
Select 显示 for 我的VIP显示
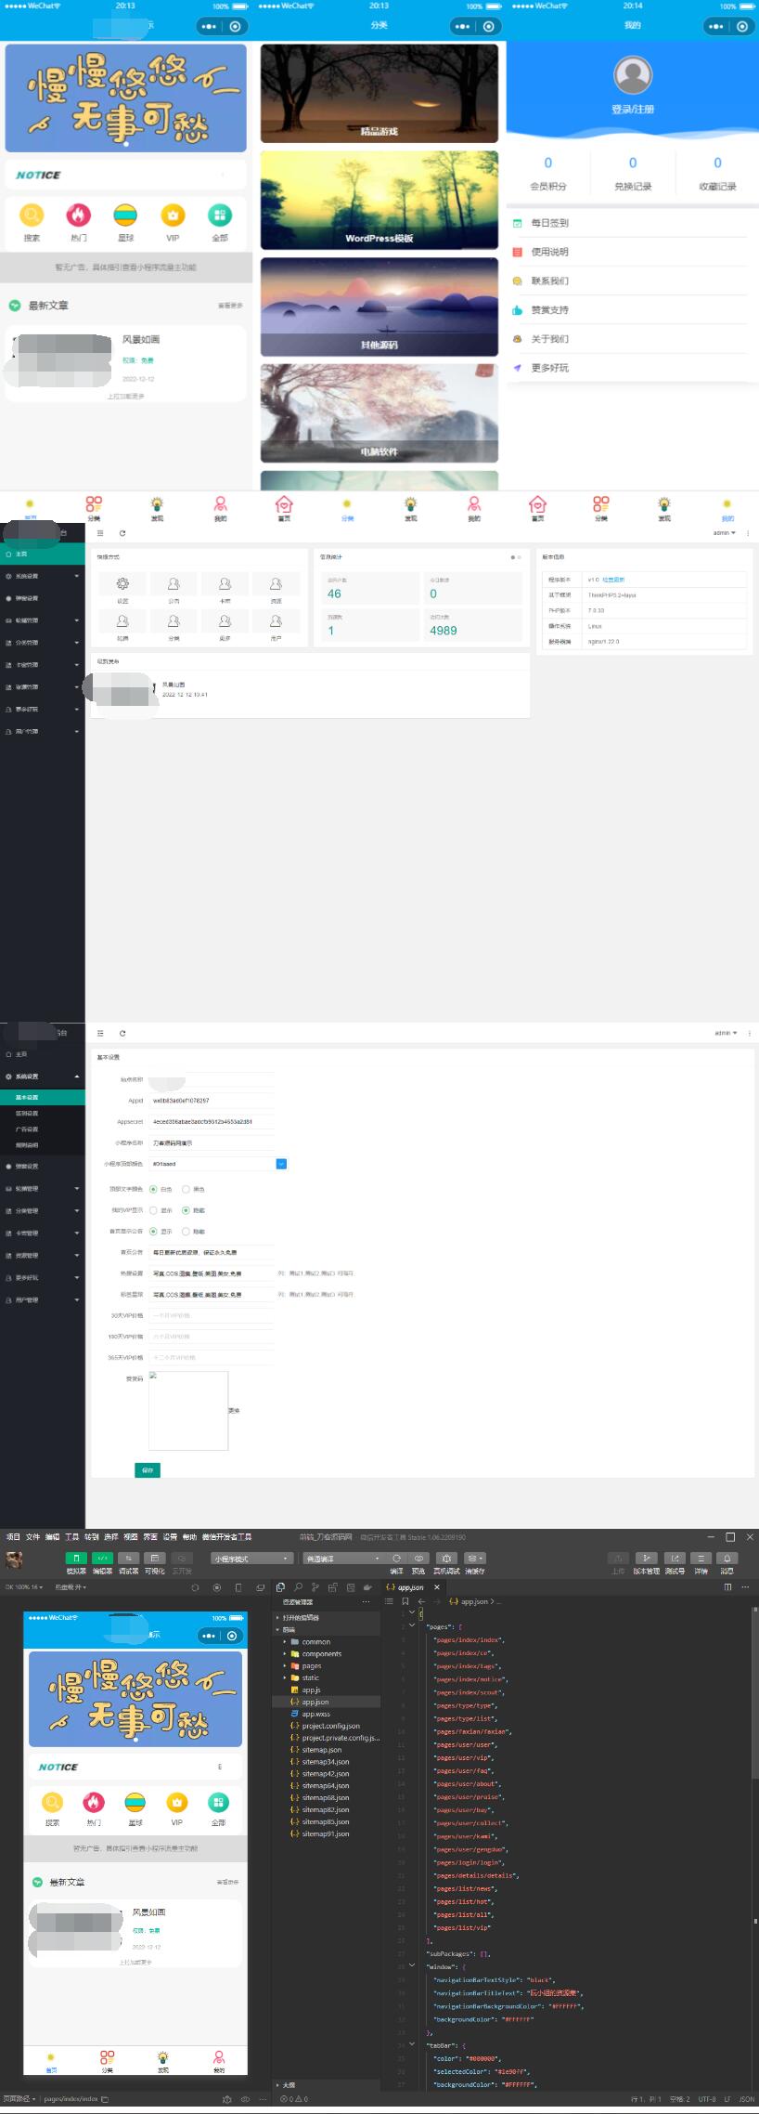pyautogui.click(x=154, y=1210)
